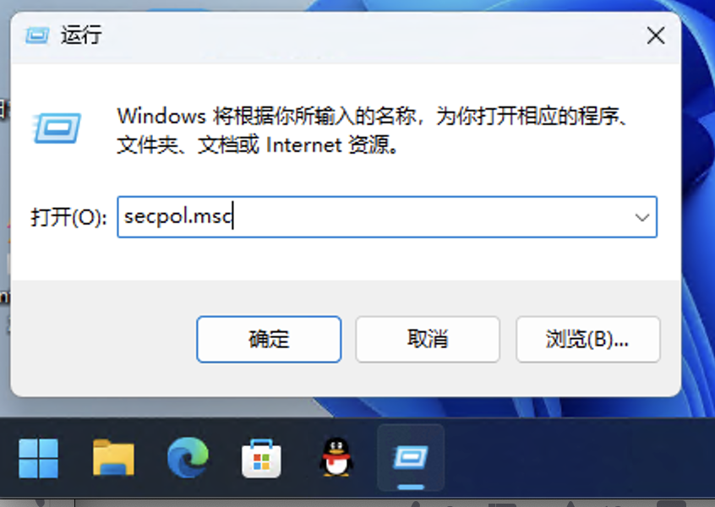Open Microsoft Edge browser from taskbar
The image size is (715, 507).
pos(188,458)
